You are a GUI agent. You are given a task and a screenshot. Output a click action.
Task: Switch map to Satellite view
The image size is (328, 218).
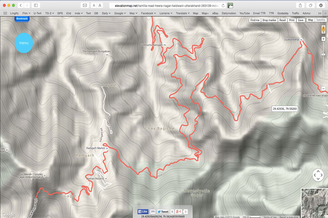tap(321, 20)
